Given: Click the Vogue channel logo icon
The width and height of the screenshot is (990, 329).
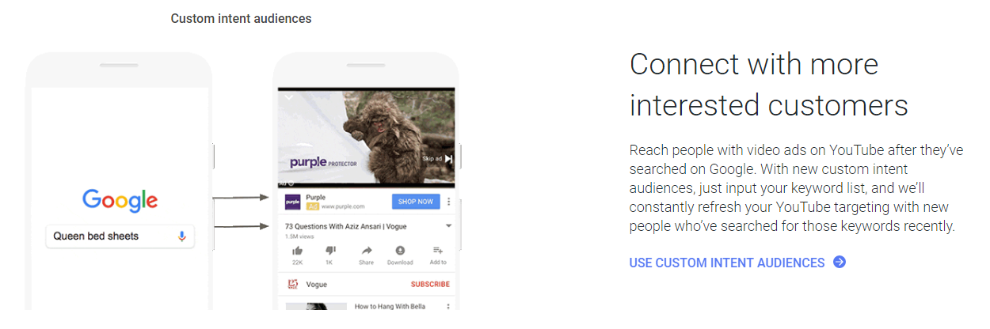Looking at the screenshot, I should tap(293, 284).
